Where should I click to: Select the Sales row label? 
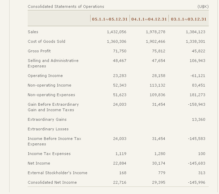tap(33, 32)
